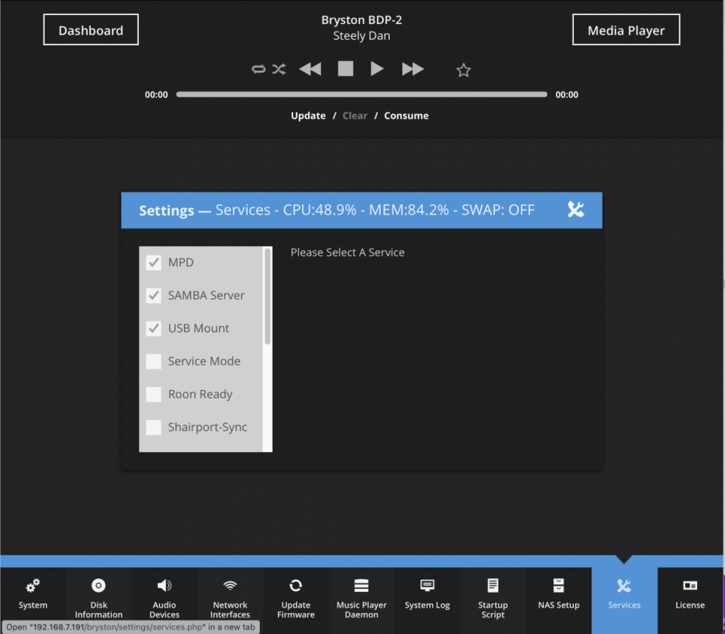Screen dimensions: 725x634
Task: Mark track as favorite with star icon
Action: tap(463, 70)
